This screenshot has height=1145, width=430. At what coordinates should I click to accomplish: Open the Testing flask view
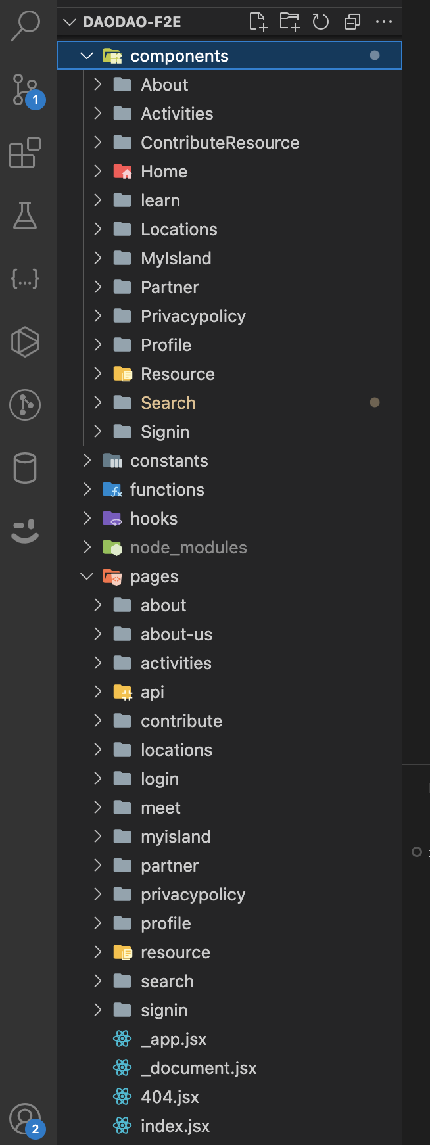tap(25, 216)
